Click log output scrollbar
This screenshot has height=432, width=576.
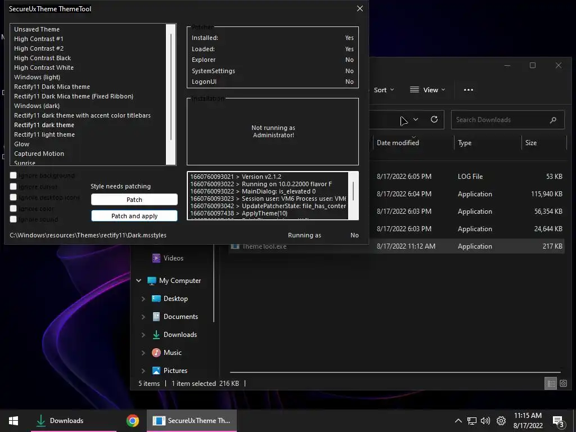click(353, 195)
